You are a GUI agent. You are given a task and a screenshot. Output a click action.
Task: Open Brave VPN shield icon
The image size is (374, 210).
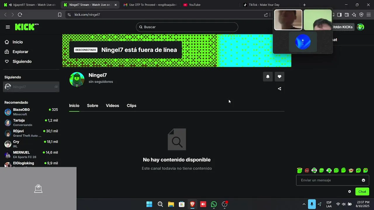pyautogui.click(x=361, y=15)
